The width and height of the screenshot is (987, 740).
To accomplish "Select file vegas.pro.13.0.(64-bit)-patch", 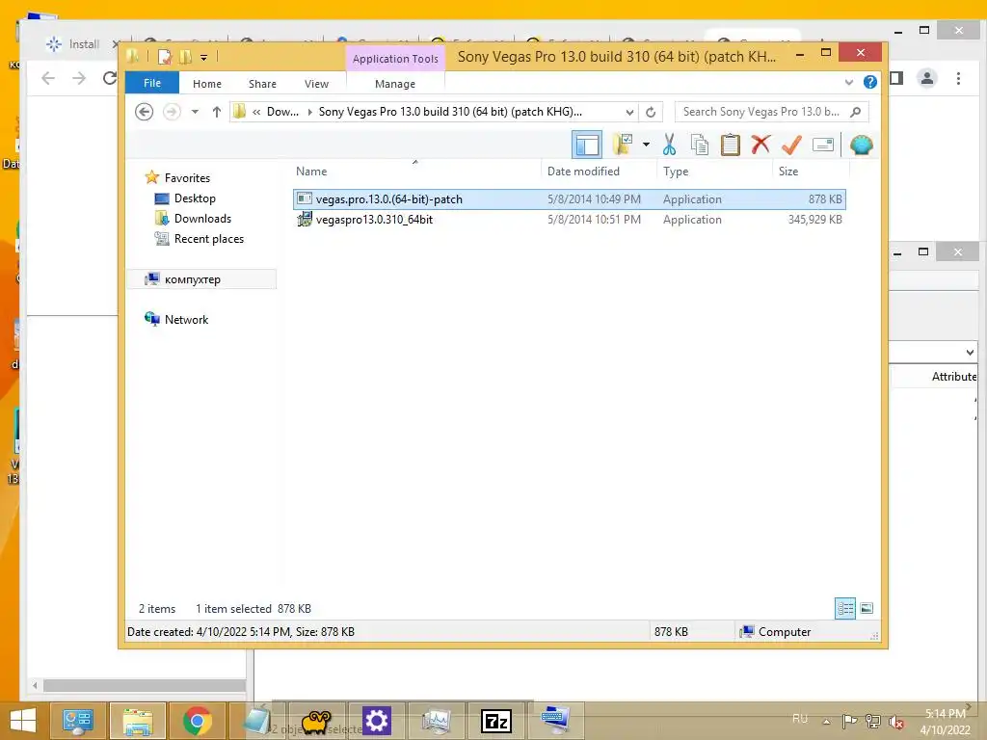I will point(569,198).
